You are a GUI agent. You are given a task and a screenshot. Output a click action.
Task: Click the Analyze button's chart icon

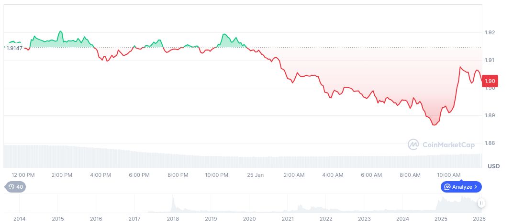coord(447,187)
